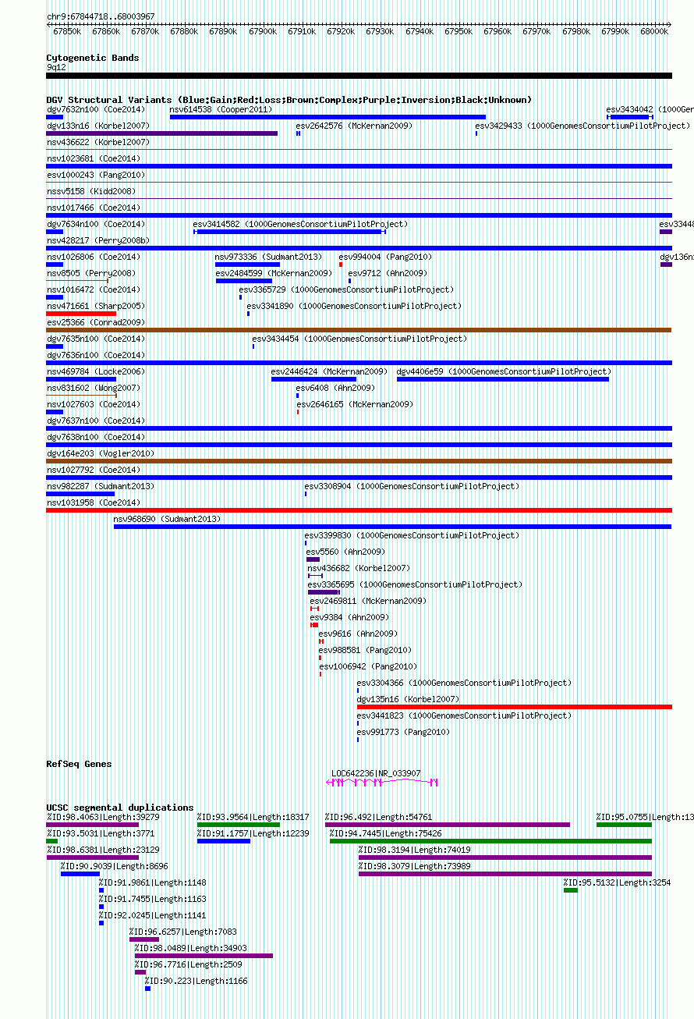The height and width of the screenshot is (1019, 694).
Task: Select variant nsv831602 (Wong2007) label
Action: point(94,388)
